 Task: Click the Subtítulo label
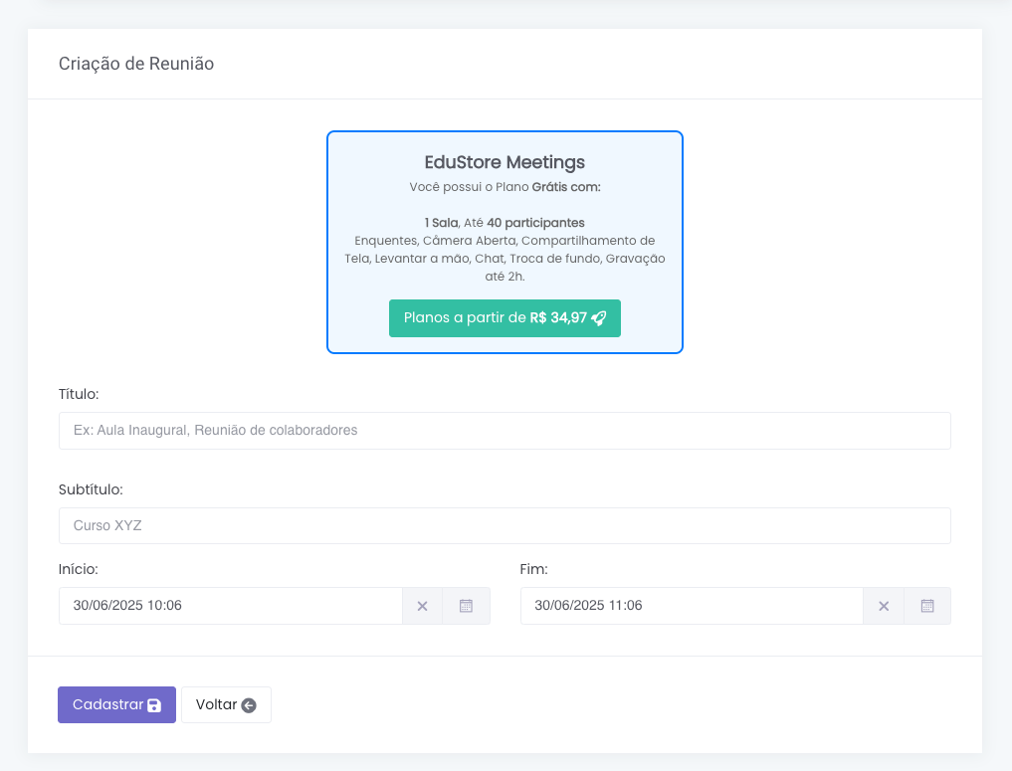pyautogui.click(x=91, y=489)
